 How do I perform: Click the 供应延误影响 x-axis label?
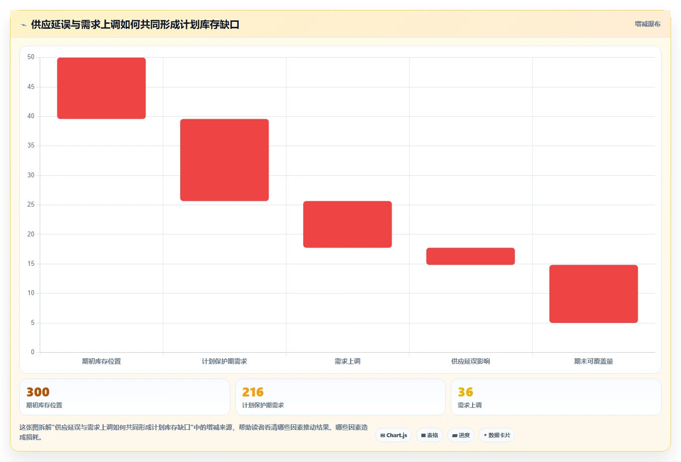471,361
